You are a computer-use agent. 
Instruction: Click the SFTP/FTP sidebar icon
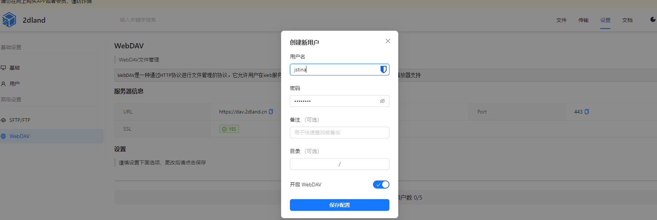point(3,120)
